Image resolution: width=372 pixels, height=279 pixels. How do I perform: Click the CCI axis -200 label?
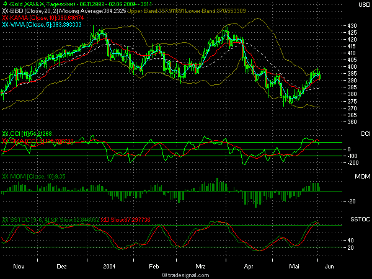click(353, 163)
